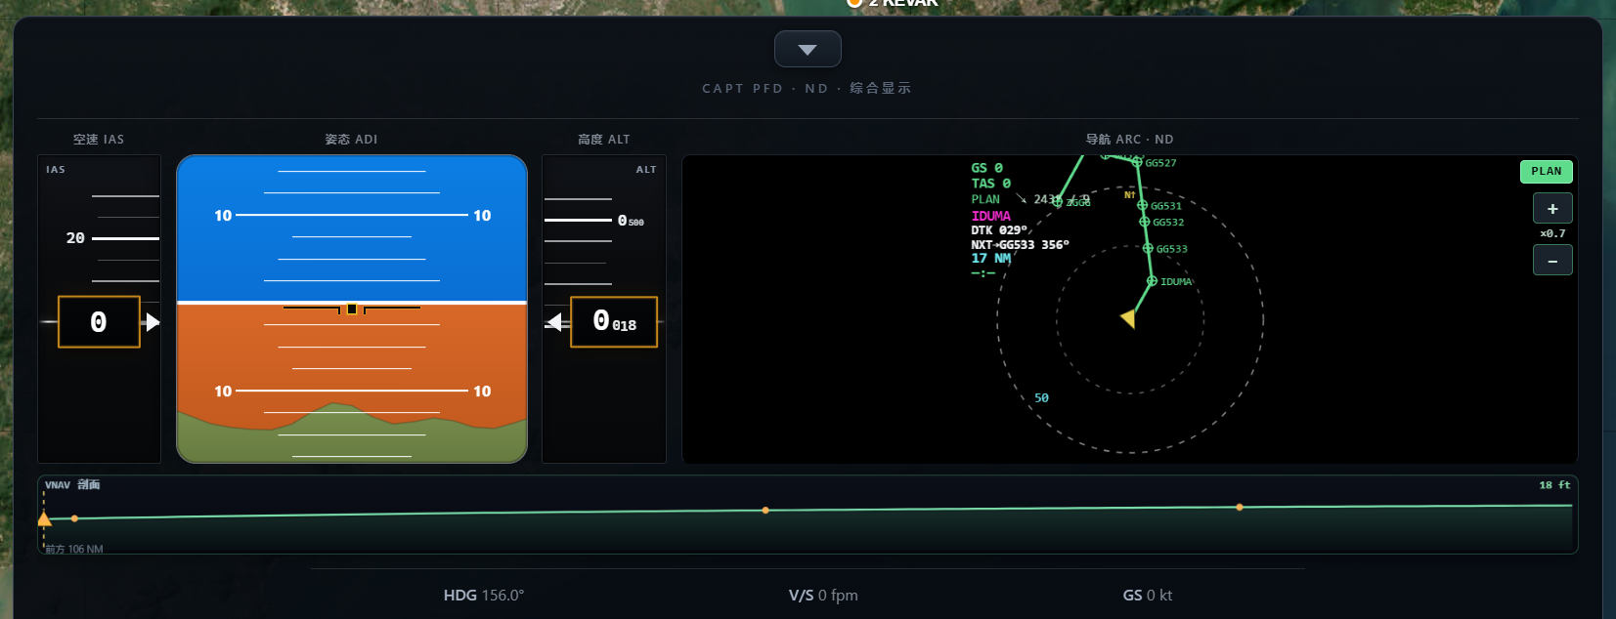Collapse the panel with the down-arrow button

tap(808, 49)
